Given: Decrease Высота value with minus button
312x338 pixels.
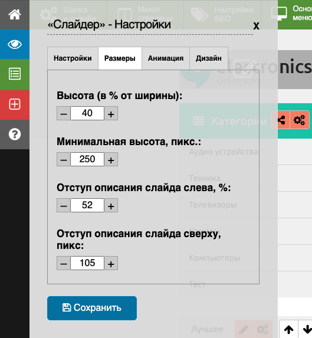Looking at the screenshot, I should coord(64,113).
